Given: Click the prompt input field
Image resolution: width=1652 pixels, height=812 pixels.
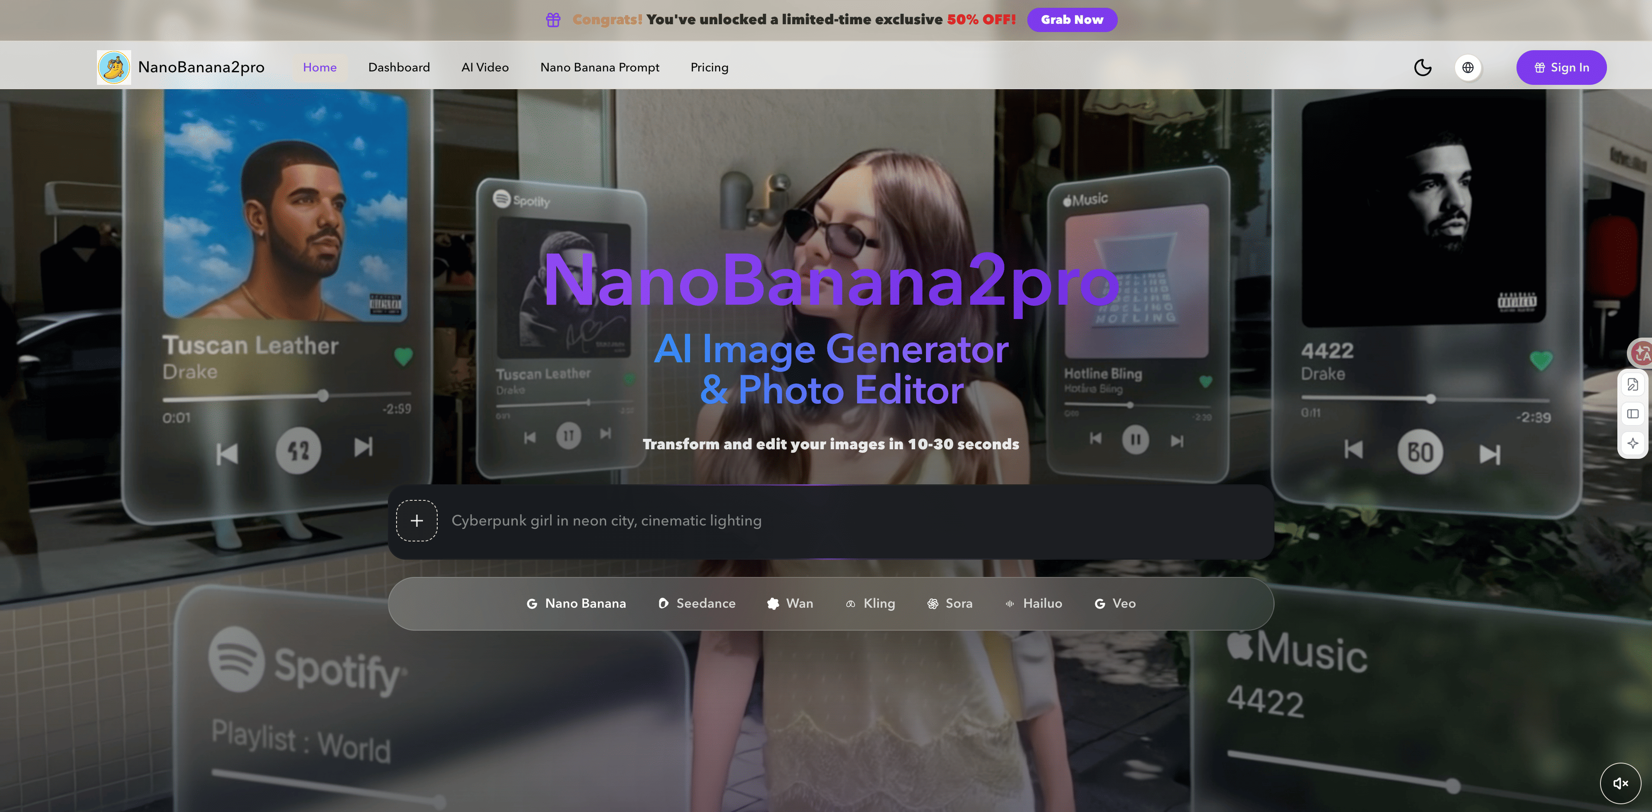Looking at the screenshot, I should tap(770, 520).
